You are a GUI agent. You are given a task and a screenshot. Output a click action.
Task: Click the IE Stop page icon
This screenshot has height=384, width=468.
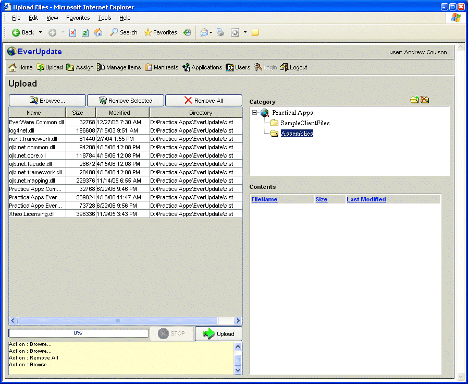pyautogui.click(x=72, y=32)
